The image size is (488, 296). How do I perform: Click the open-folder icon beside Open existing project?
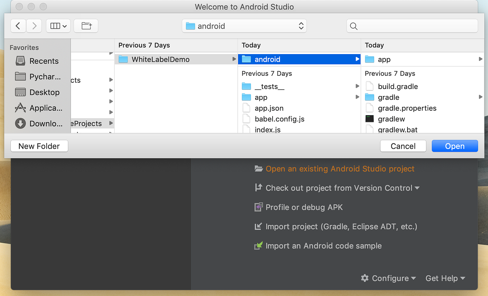pyautogui.click(x=258, y=169)
